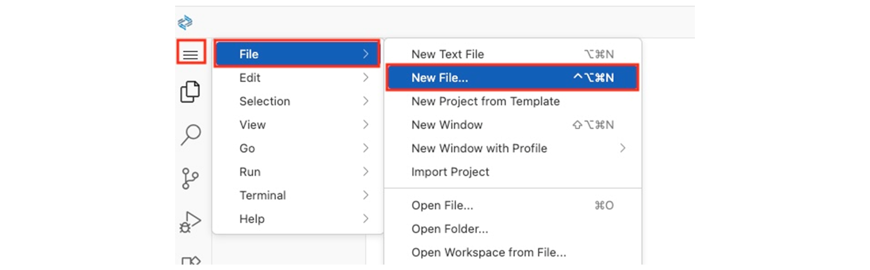
Task: Open the Explorer files icon
Action: click(x=190, y=92)
